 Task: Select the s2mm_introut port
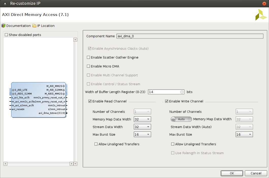(56, 109)
